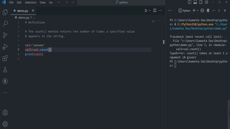Image resolution: width=230 pixels, height=129 pixels.
Task: Open panel views overflow menu
Action: point(170,10)
